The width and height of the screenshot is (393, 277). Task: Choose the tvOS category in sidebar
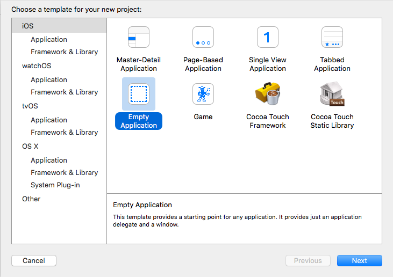coord(30,106)
